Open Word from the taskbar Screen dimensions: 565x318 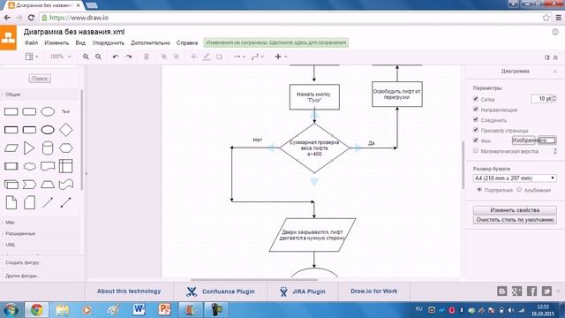tap(139, 309)
